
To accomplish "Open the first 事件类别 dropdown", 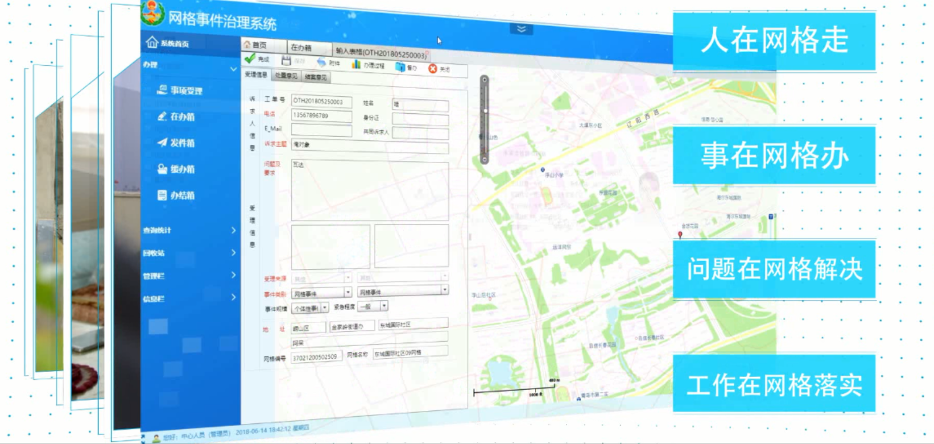I will (348, 293).
